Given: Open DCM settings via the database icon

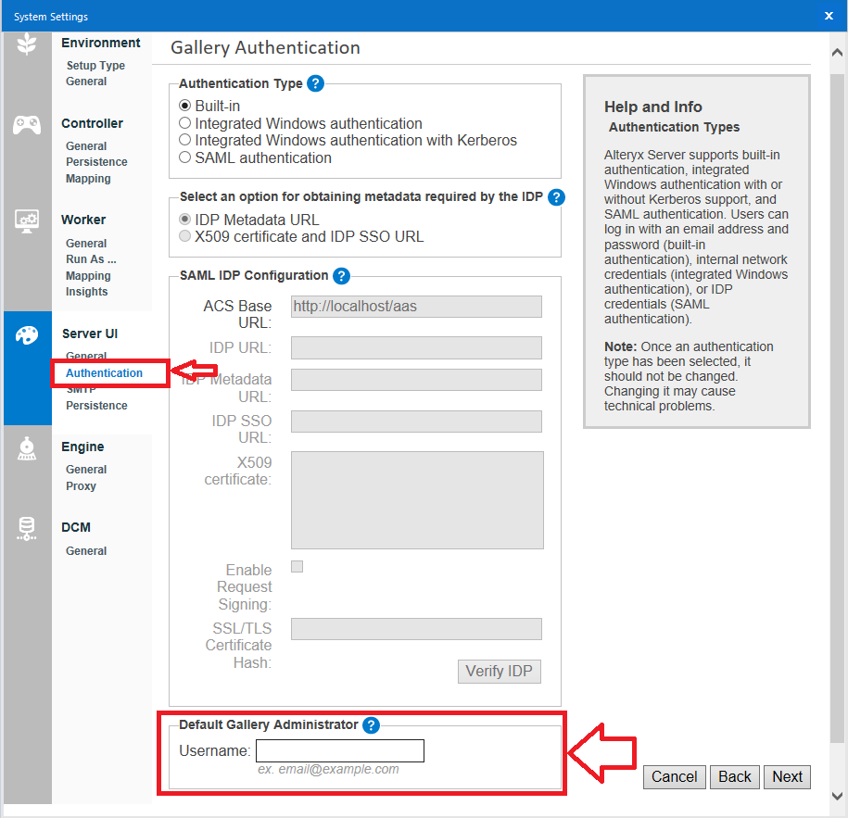Looking at the screenshot, I should 27,527.
